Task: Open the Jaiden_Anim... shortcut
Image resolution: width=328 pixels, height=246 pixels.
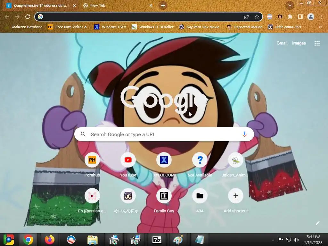Action: tap(235, 165)
